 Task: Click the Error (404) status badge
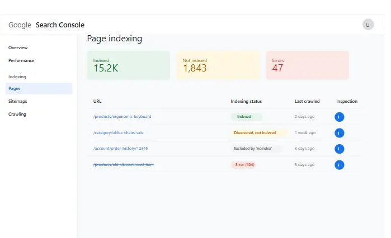244,165
